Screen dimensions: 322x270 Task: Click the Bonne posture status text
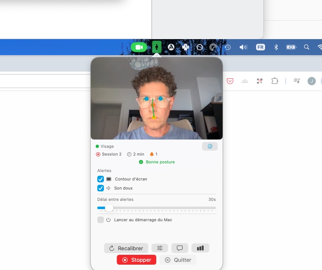160,162
